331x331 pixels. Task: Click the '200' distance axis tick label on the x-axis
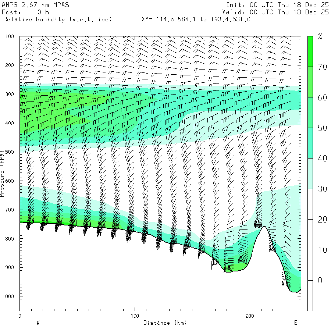(250, 316)
